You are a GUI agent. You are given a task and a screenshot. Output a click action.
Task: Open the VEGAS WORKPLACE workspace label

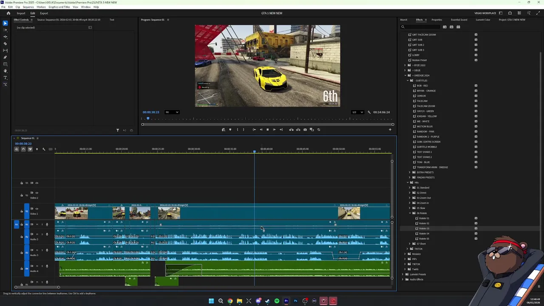pyautogui.click(x=485, y=13)
